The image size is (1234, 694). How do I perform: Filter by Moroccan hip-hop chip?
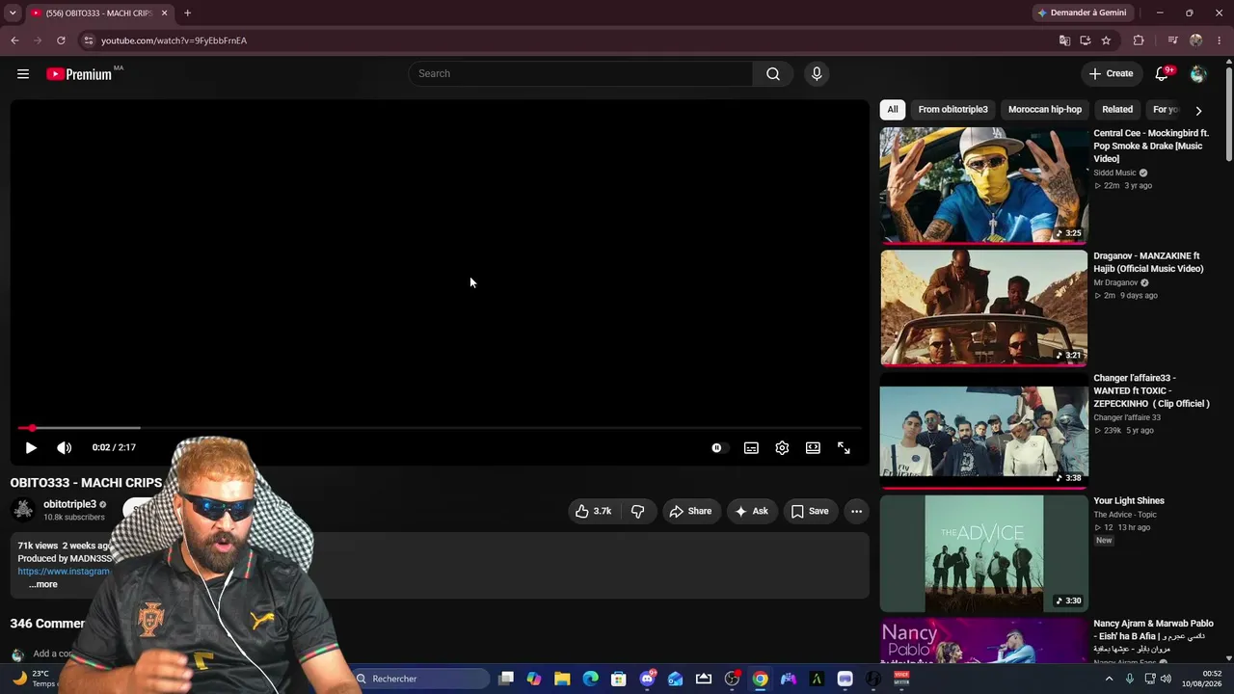coord(1045,110)
